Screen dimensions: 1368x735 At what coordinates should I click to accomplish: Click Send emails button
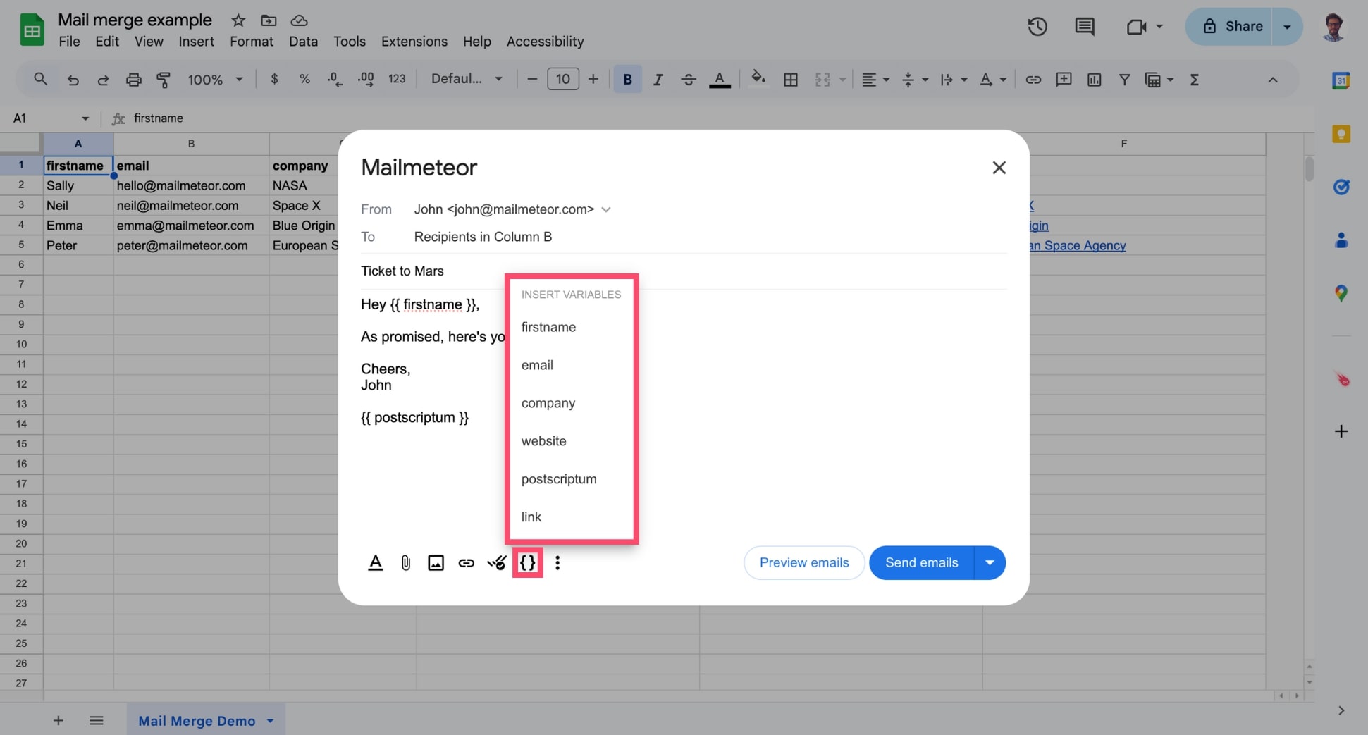click(x=921, y=562)
